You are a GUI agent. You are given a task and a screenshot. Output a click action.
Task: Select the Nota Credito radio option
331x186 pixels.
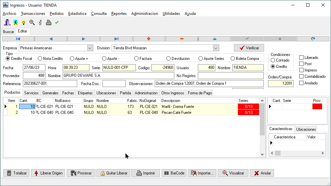pyautogui.click(x=40, y=59)
